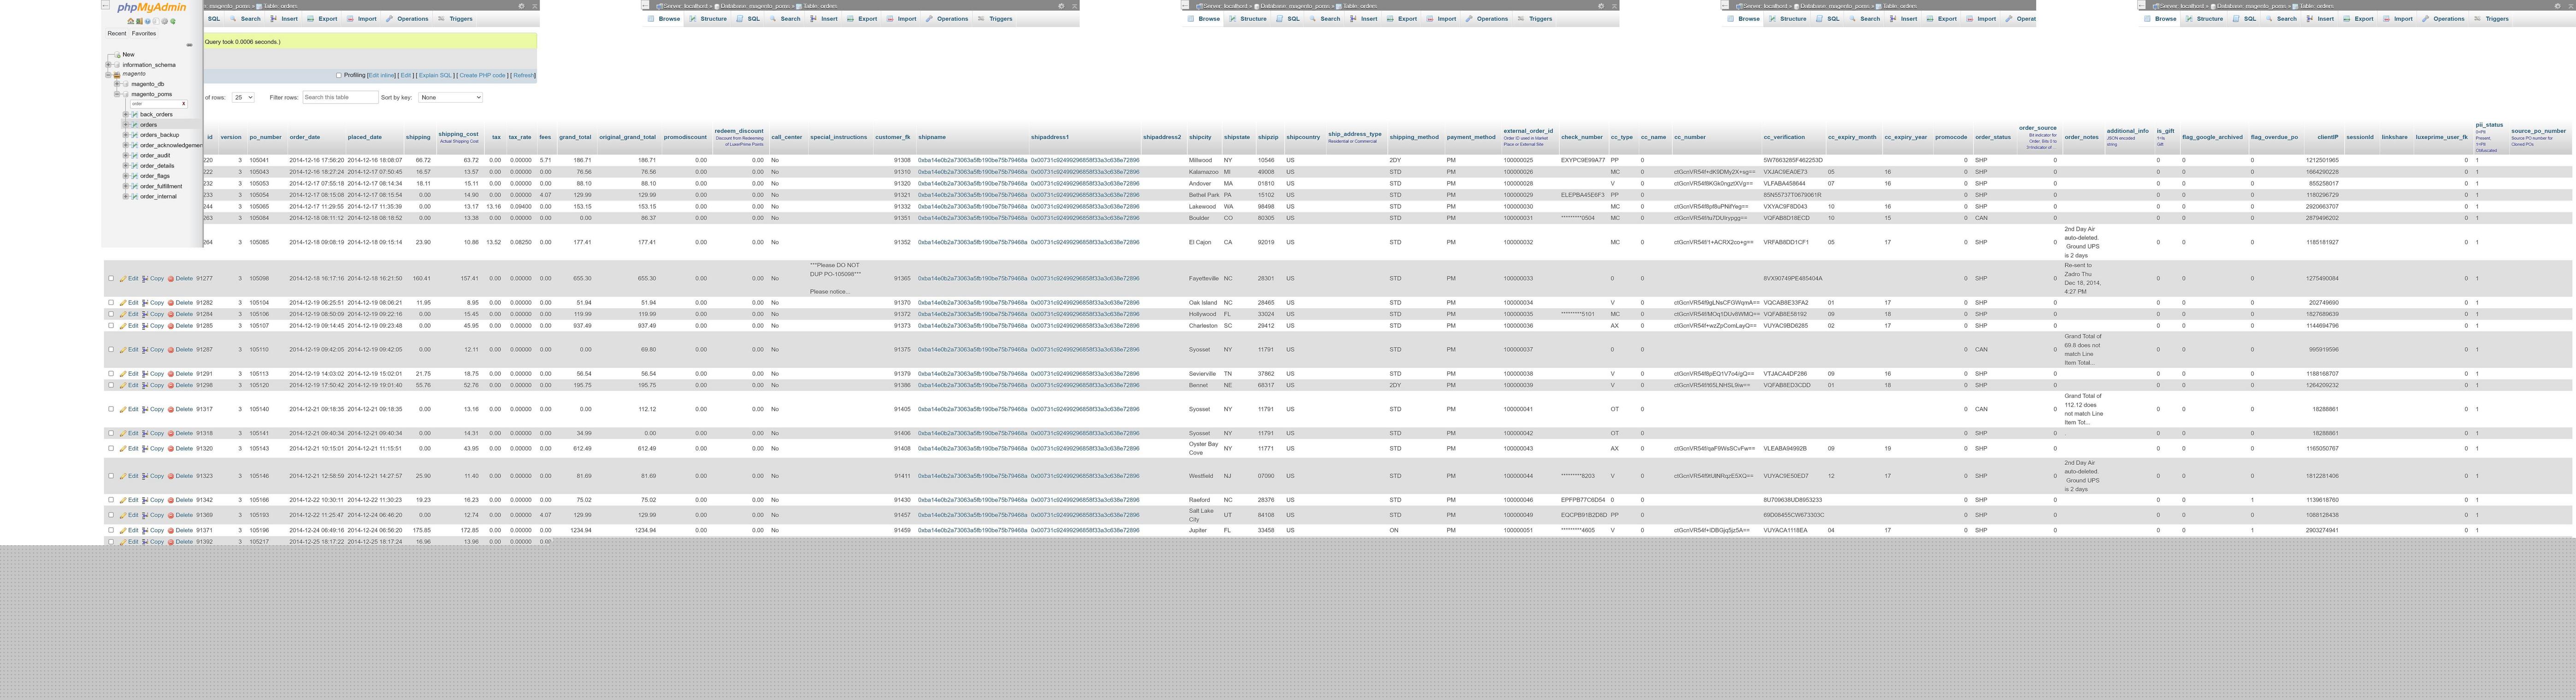
Task: Click the Edit pencil icon for row 91277
Action: [x=123, y=279]
